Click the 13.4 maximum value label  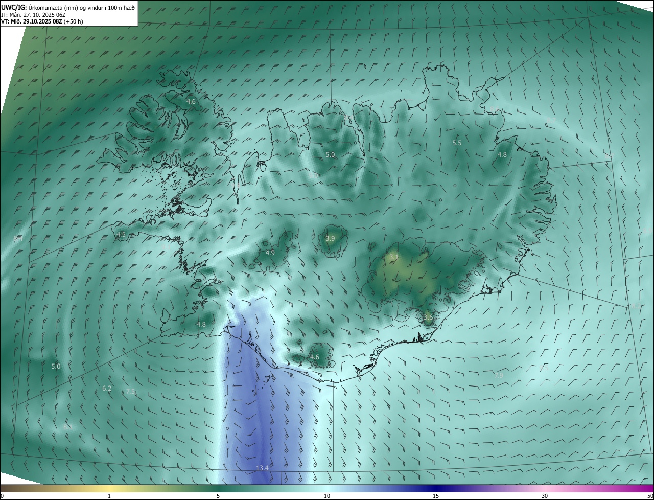click(x=262, y=468)
